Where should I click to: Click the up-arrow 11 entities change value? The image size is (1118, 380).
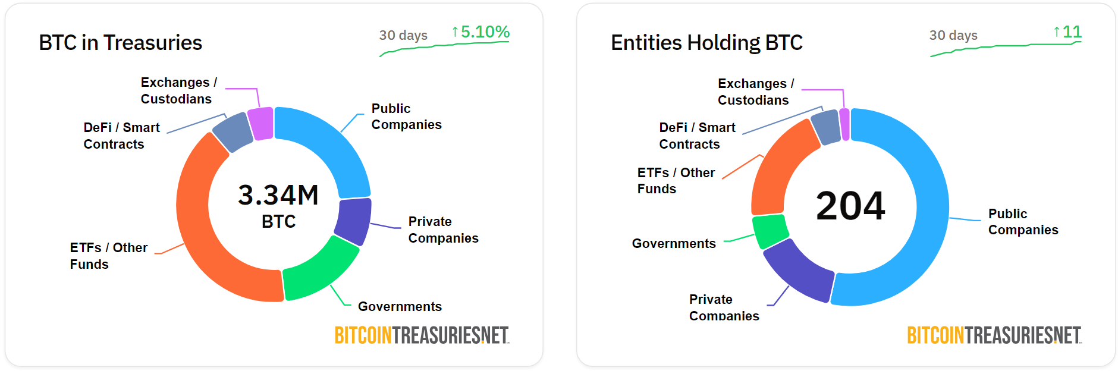[1067, 32]
